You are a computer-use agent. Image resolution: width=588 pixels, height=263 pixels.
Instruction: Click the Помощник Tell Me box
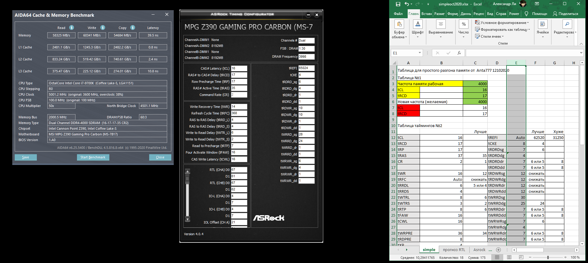(x=539, y=14)
